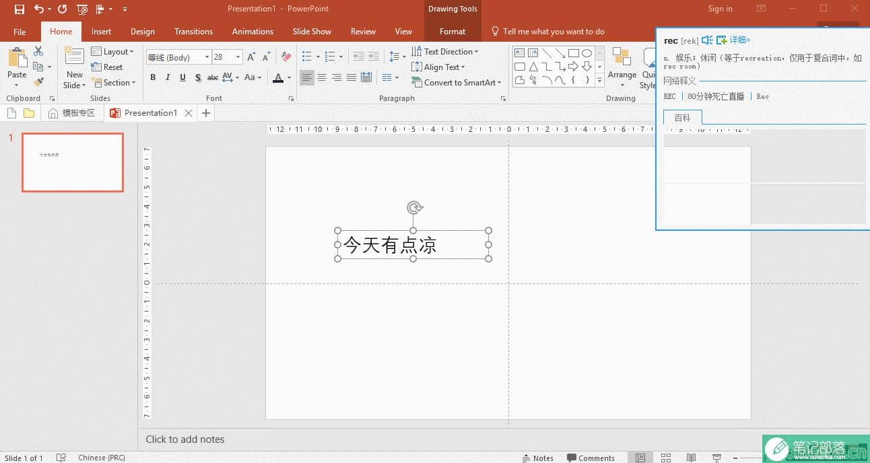This screenshot has height=463, width=870.
Task: Click the spell check icon in the status bar
Action: pyautogui.click(x=61, y=458)
